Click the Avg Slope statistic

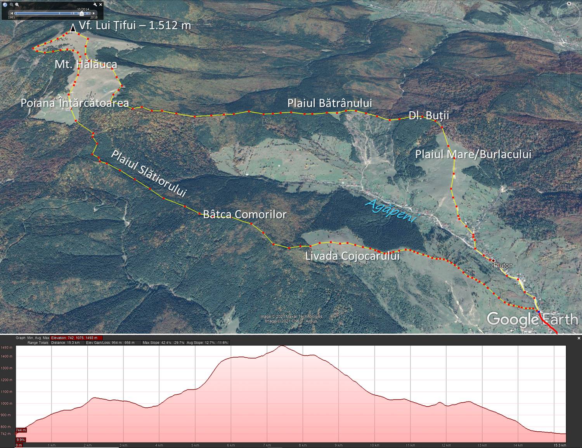[x=207, y=343]
